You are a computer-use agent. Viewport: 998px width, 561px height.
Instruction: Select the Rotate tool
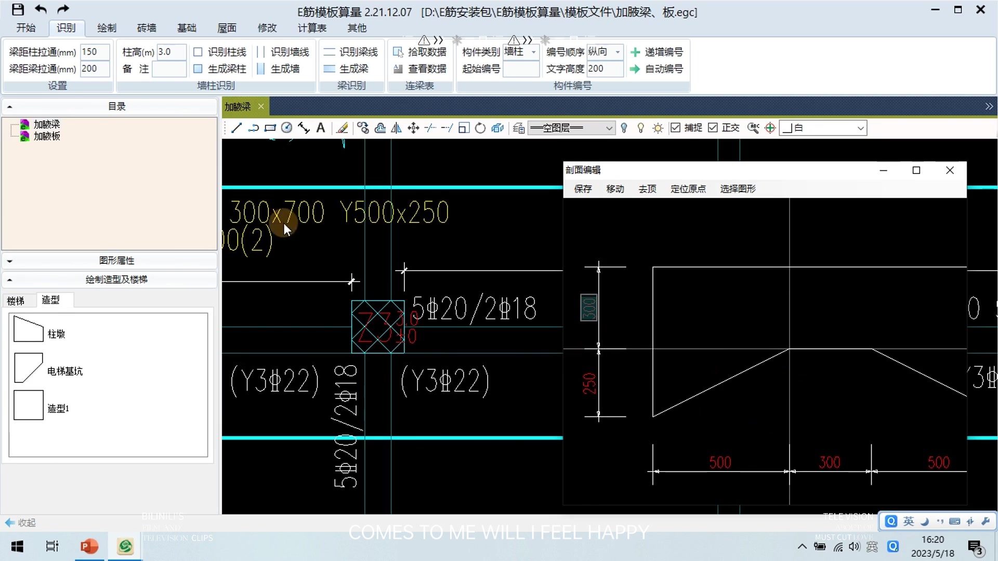480,128
